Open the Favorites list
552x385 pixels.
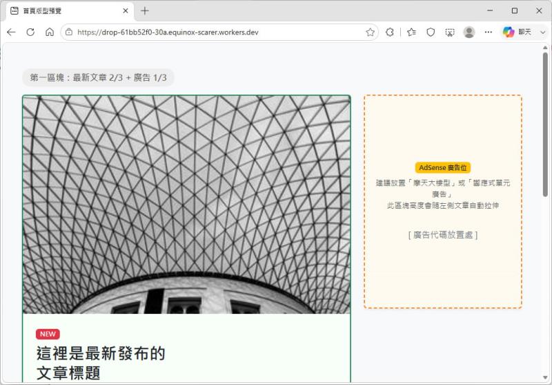click(x=411, y=32)
